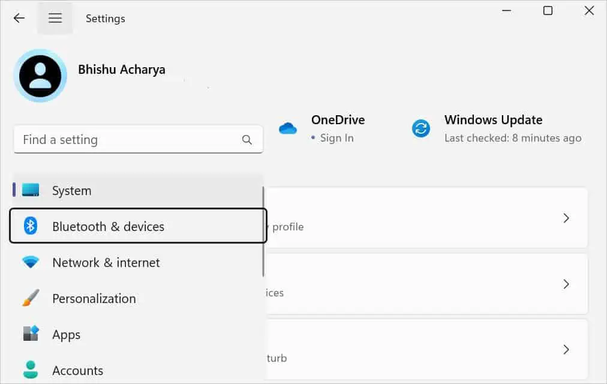Go to Apps settings section
The width and height of the screenshot is (607, 384).
coord(66,334)
